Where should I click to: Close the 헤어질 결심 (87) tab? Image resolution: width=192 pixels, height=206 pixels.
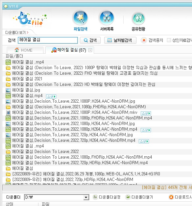pos(90,50)
